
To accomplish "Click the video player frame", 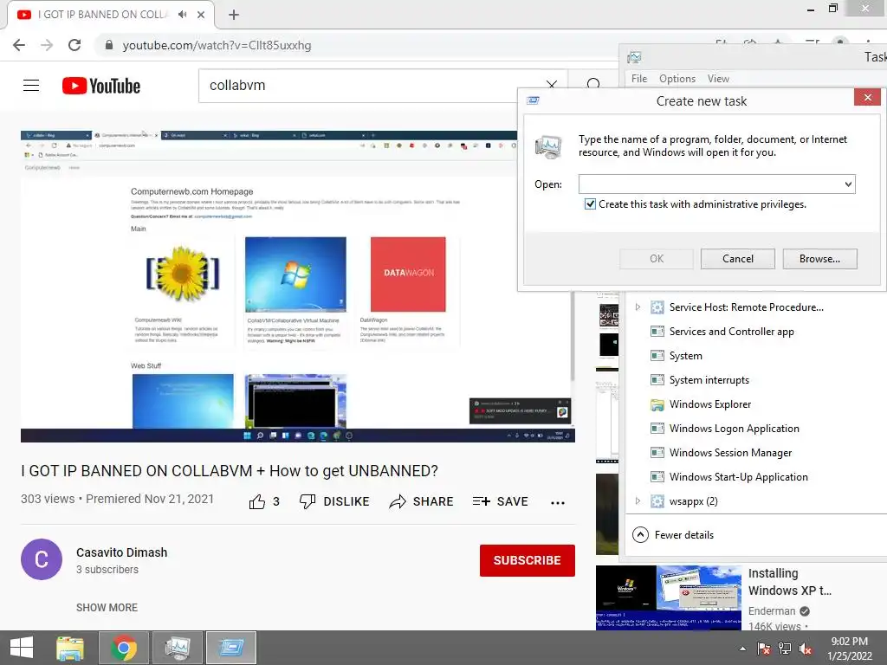I will (x=298, y=286).
